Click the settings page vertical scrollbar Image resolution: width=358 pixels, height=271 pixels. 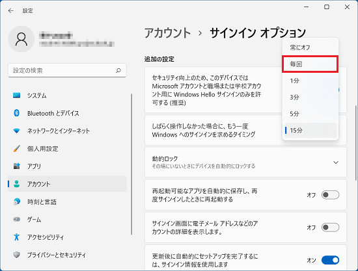point(356,143)
